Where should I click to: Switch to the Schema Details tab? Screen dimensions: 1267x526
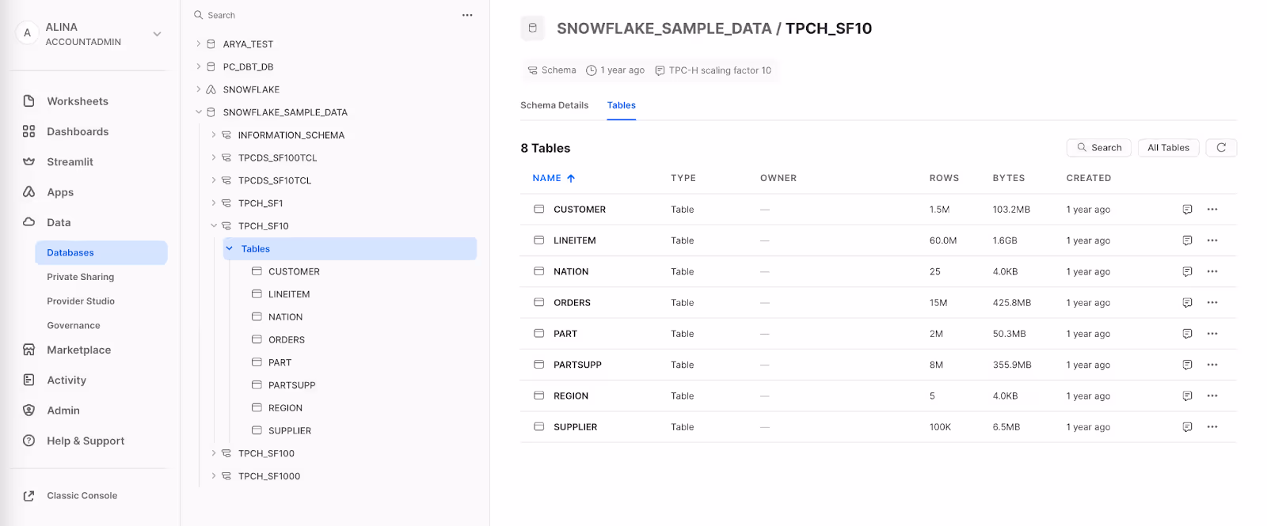click(x=554, y=105)
